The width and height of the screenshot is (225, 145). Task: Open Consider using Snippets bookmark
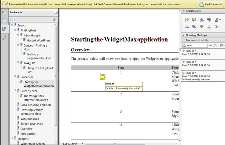tap(36, 105)
